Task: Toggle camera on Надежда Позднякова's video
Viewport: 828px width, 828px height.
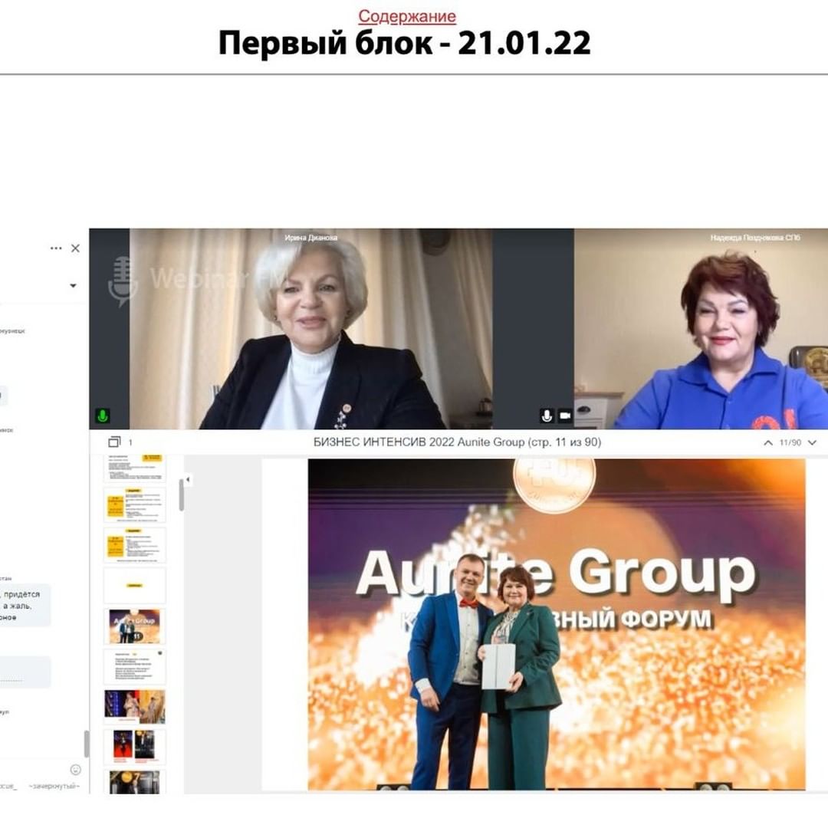Action: [x=565, y=416]
